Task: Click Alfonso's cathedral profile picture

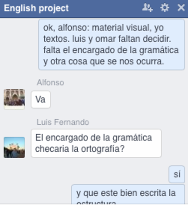Action: pyautogui.click(x=14, y=99)
